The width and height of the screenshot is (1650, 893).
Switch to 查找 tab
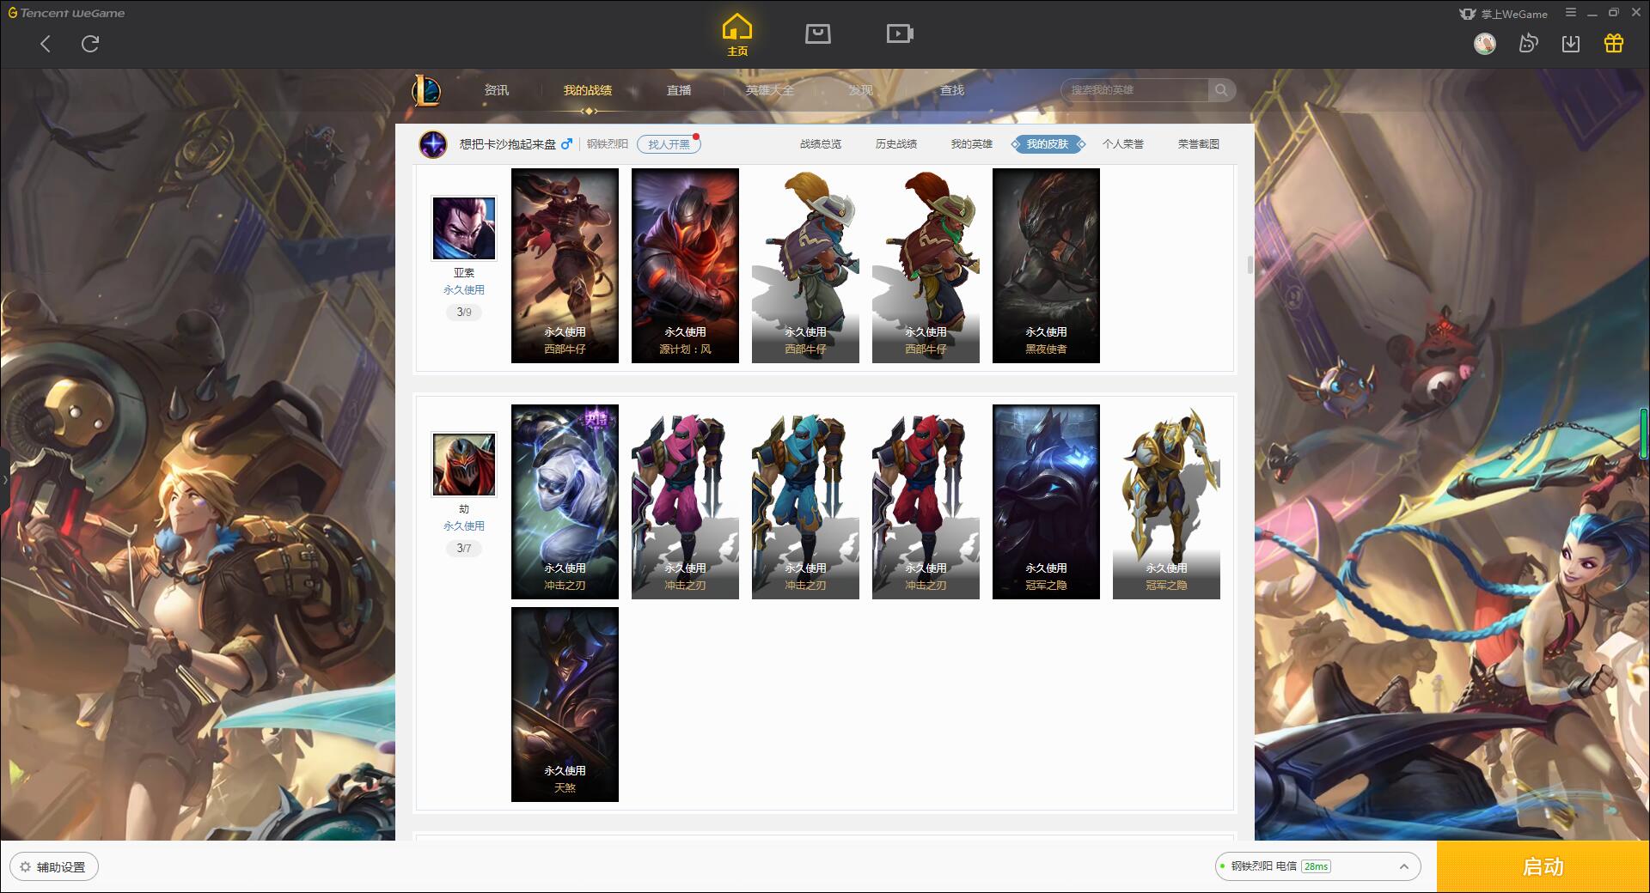(952, 90)
